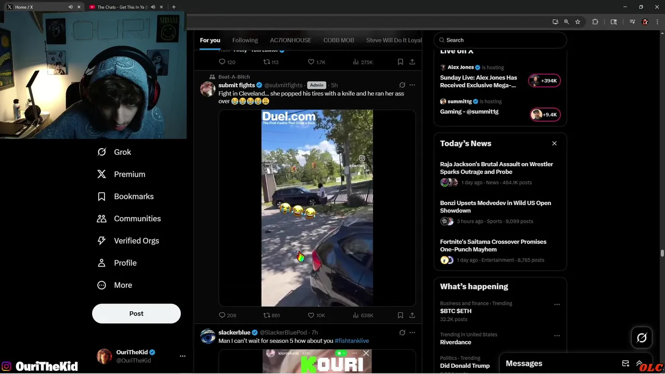Open Premium in the sidebar
Screen dimensions: 665x374
pos(121,175)
